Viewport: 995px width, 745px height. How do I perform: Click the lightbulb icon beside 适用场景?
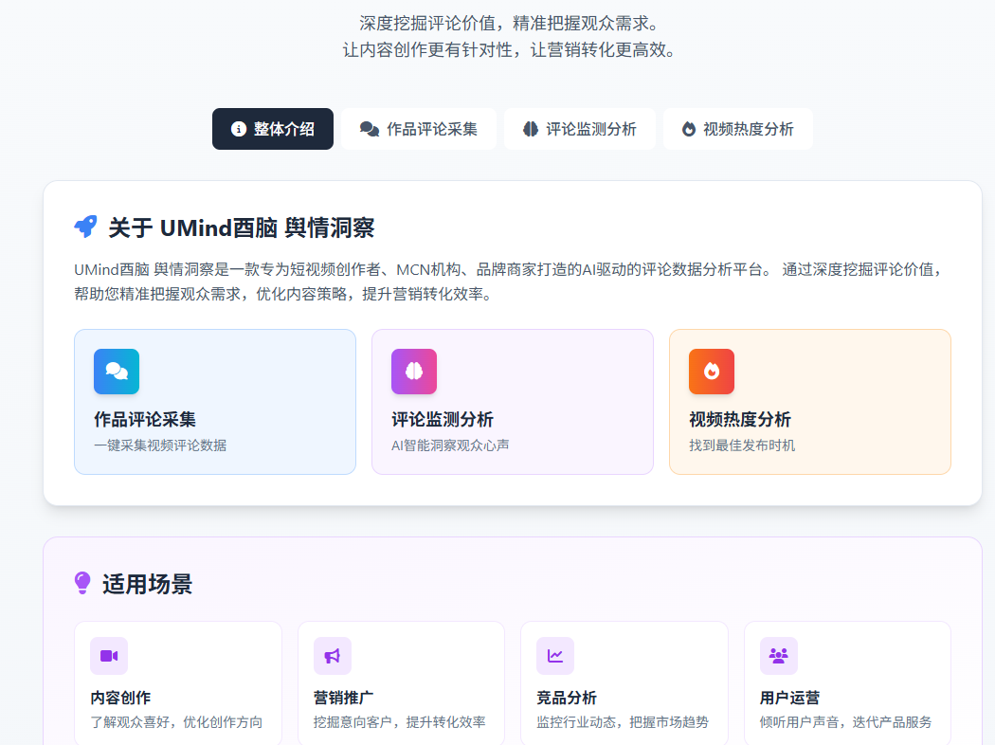pyautogui.click(x=82, y=583)
